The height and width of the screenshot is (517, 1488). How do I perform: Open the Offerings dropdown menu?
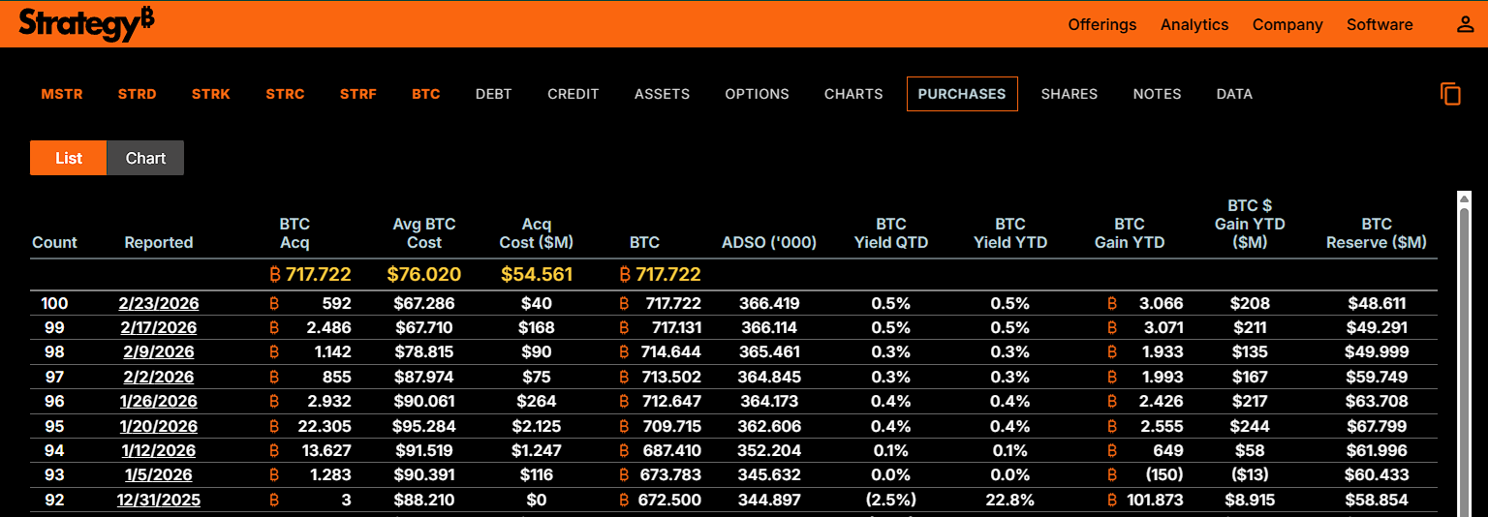(1101, 25)
